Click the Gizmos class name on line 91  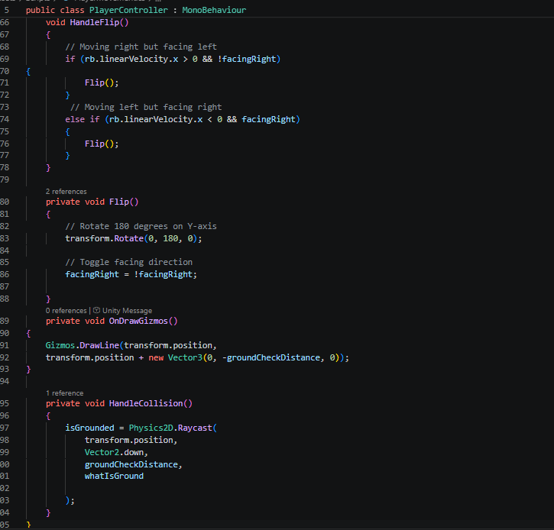[60, 345]
